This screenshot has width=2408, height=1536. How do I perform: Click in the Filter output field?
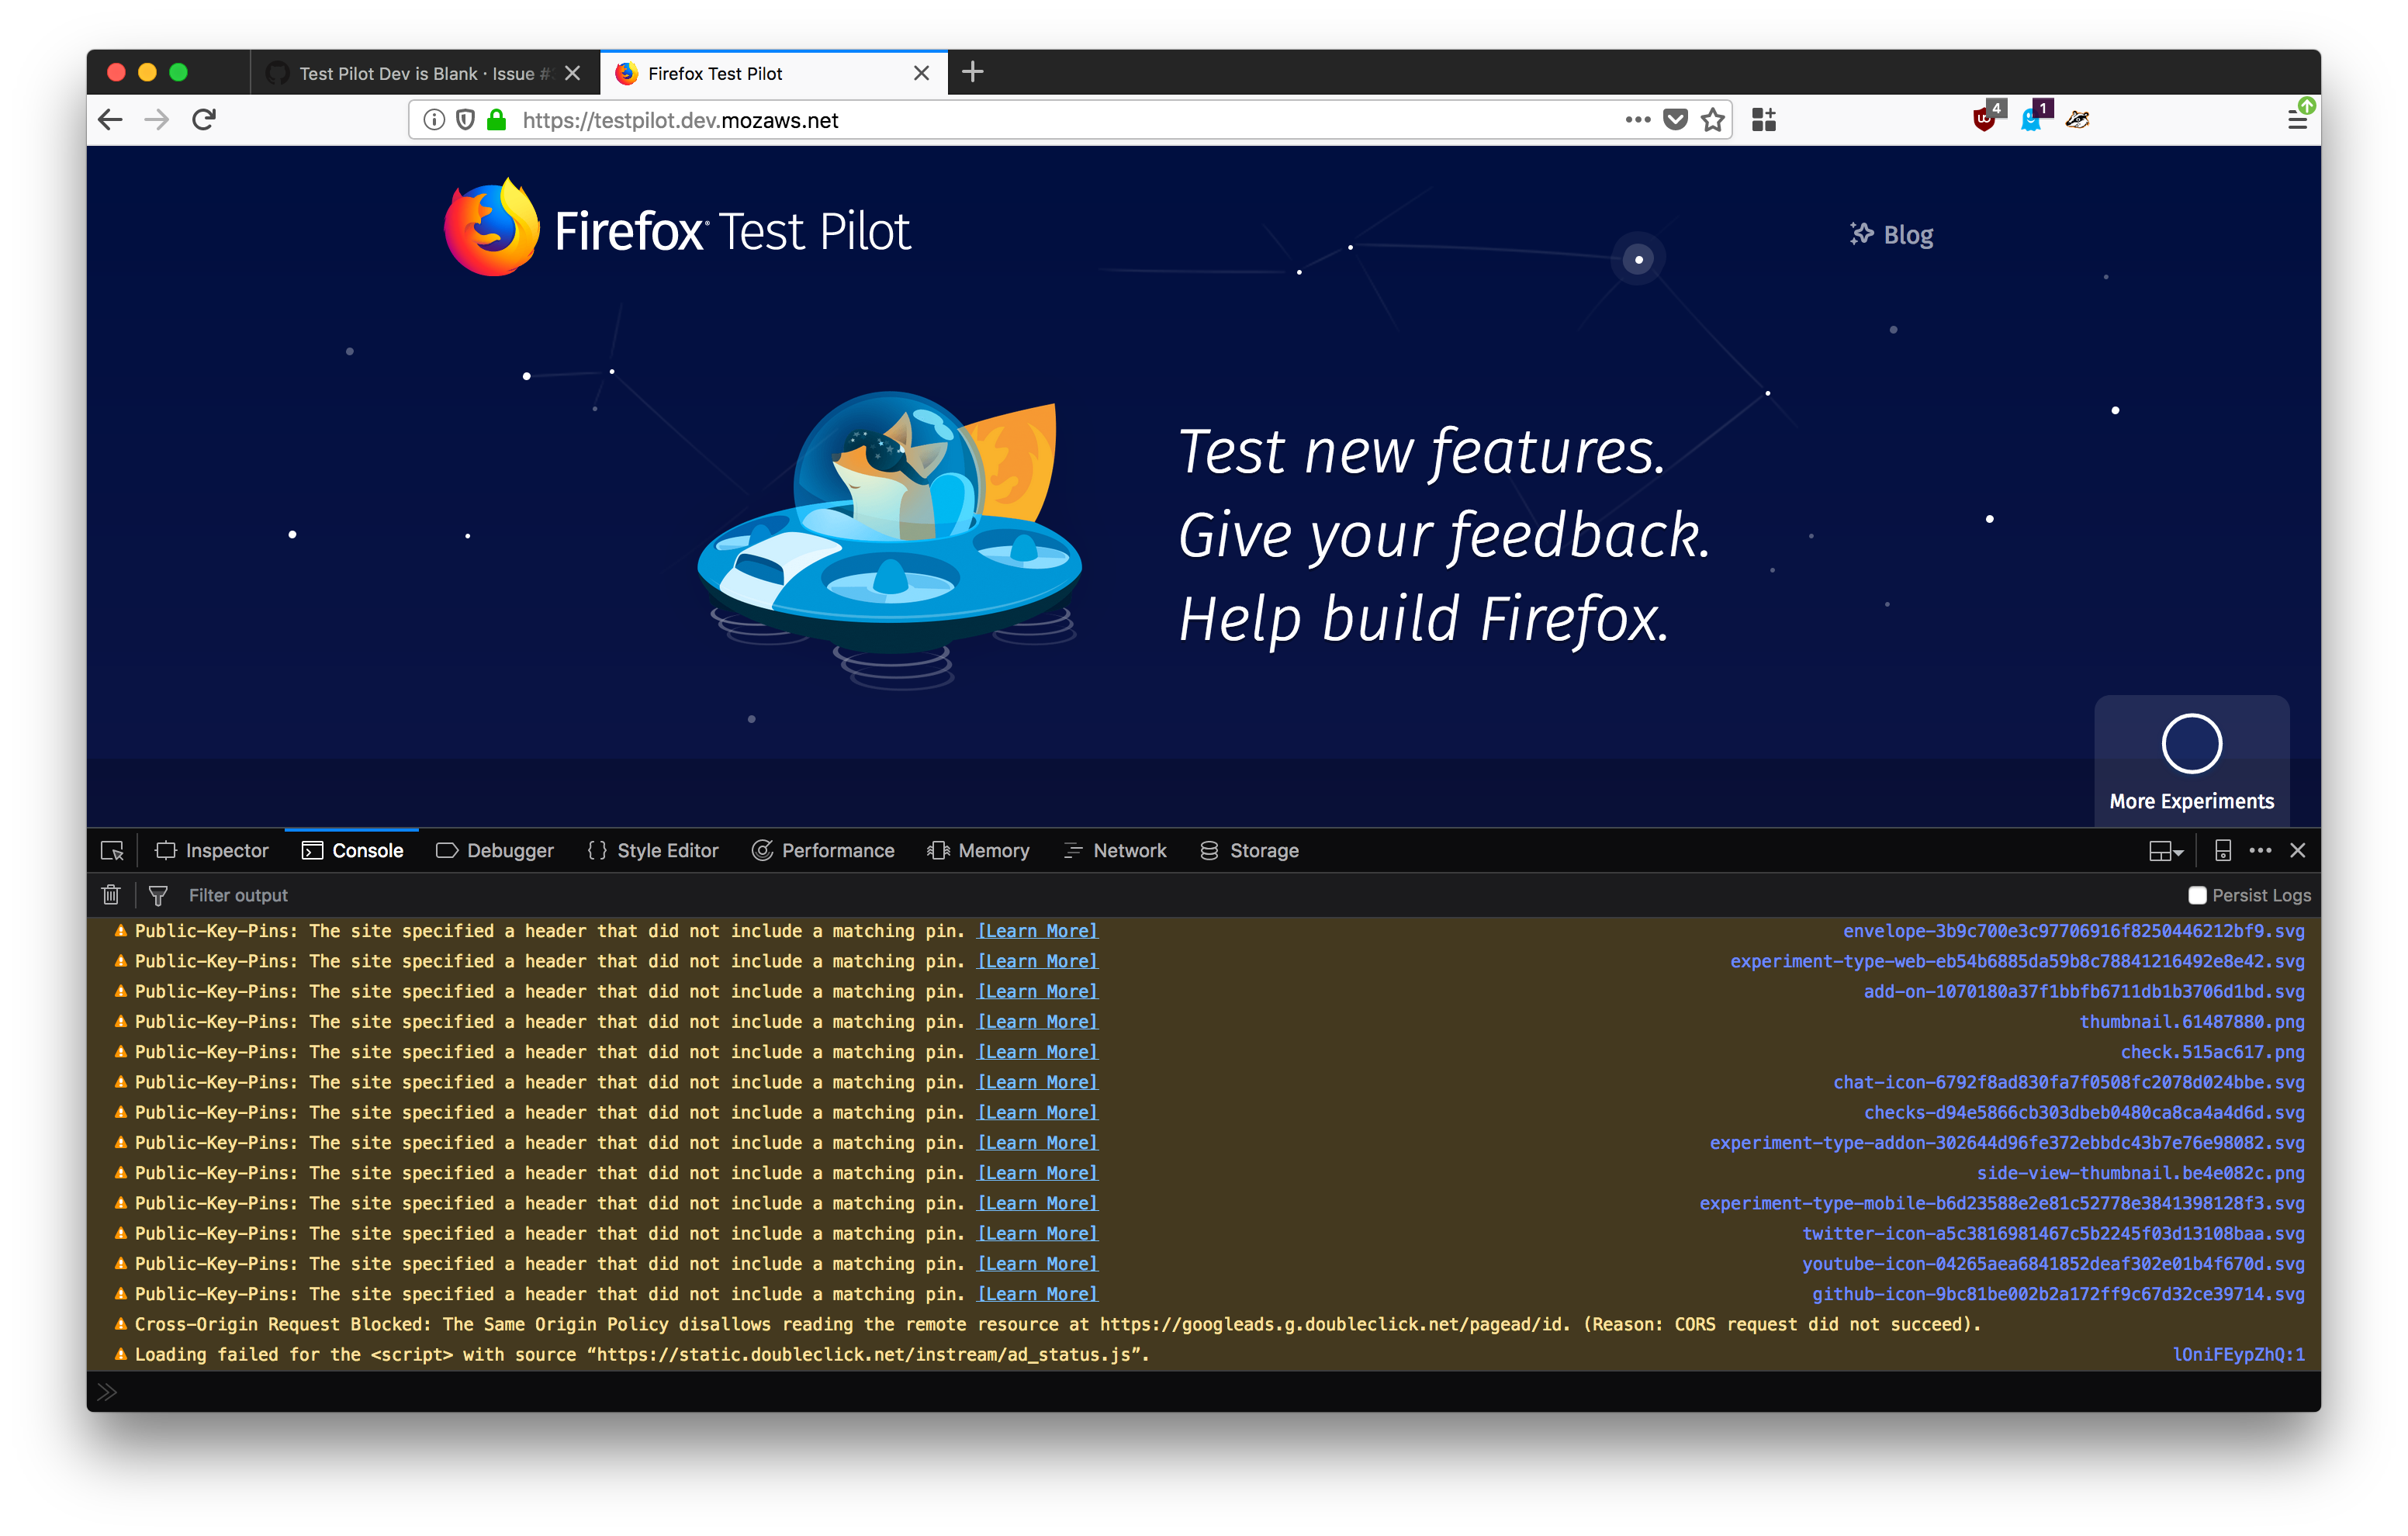coord(1180,895)
